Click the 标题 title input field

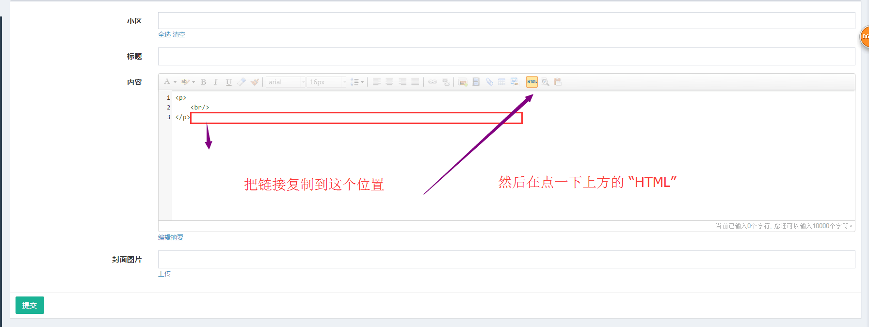[x=506, y=57]
